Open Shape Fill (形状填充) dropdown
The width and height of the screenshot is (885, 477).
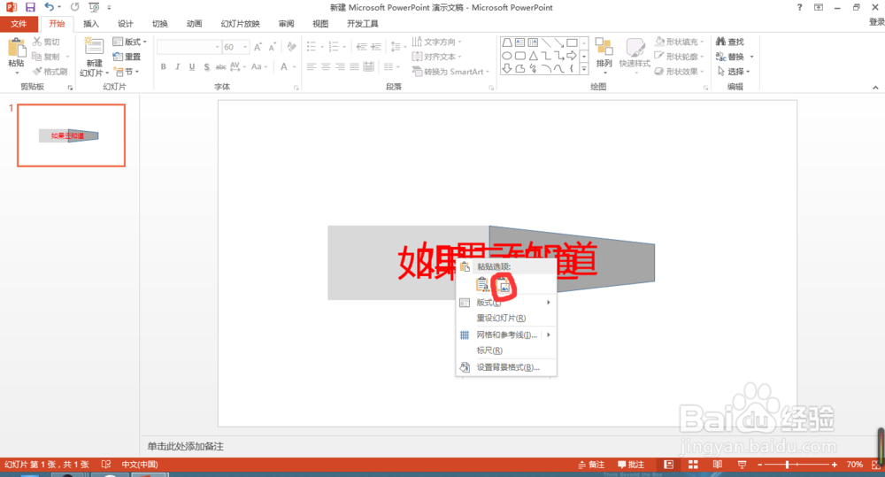pos(679,42)
